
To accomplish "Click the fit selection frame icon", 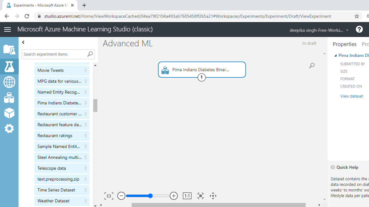I will pos(109,196).
